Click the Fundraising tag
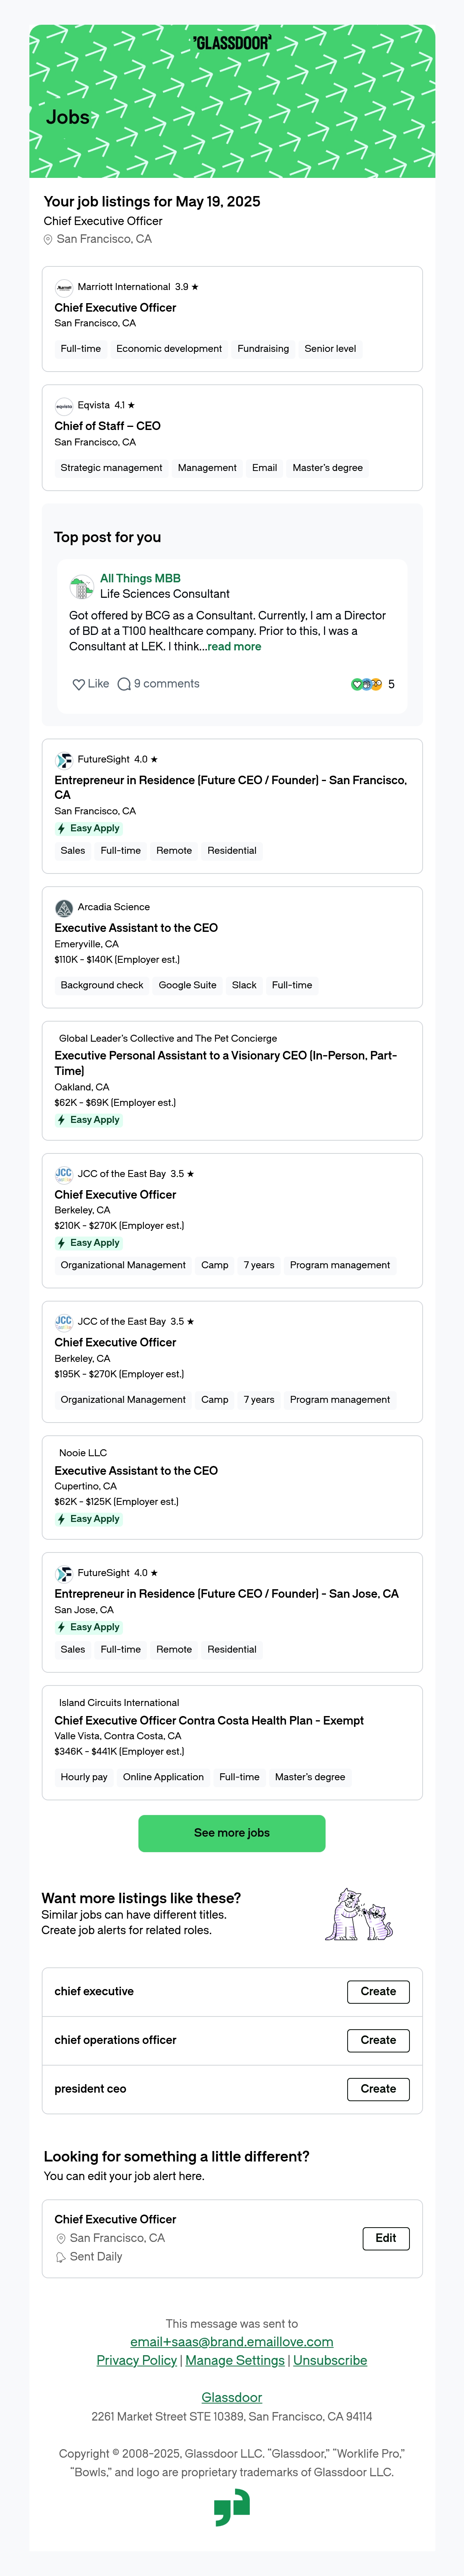 tap(263, 349)
